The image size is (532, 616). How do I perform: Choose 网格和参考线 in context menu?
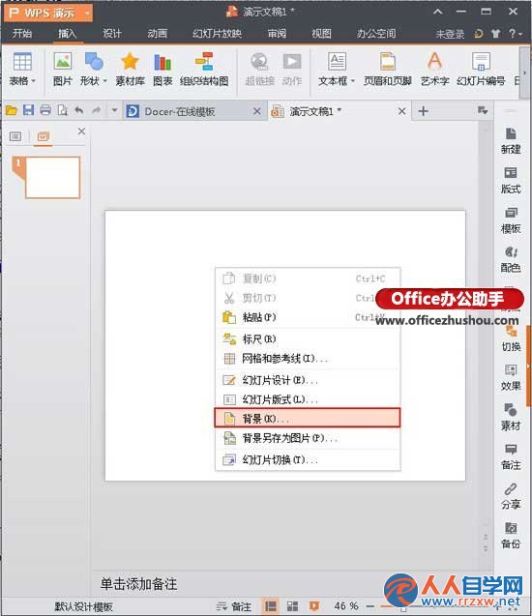(308, 358)
